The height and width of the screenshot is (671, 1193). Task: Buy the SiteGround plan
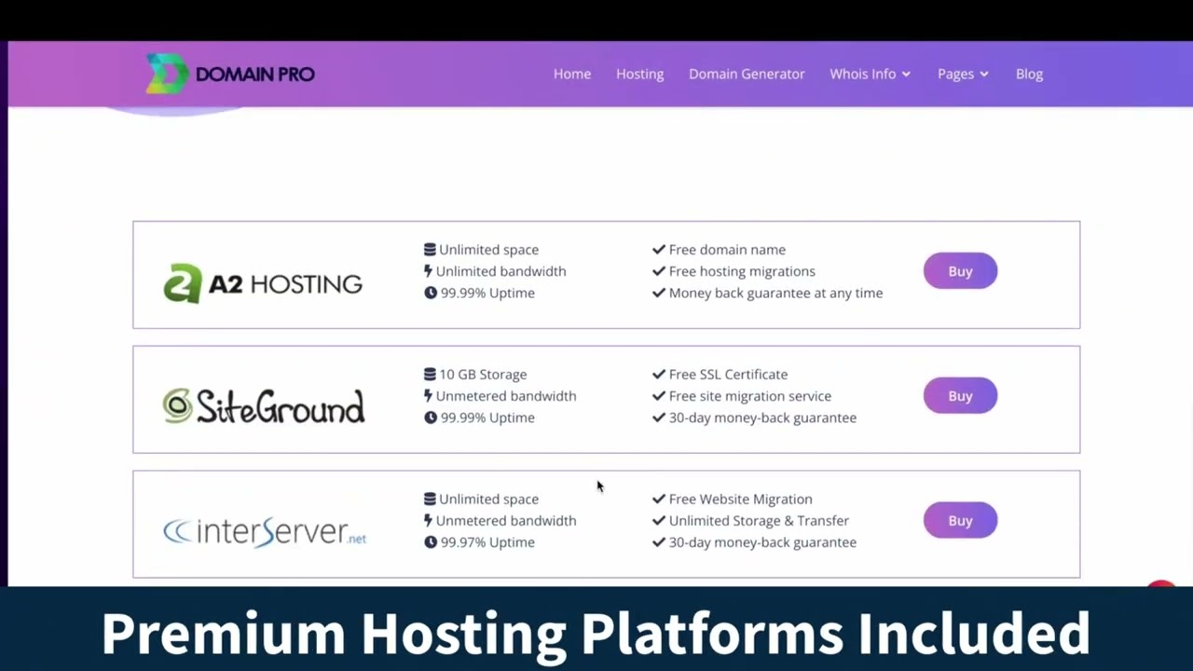(x=960, y=396)
